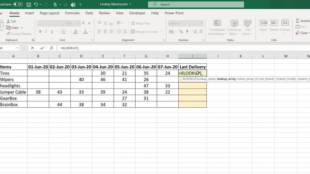The height and width of the screenshot is (174, 310).
Task: Confirm formula with the checkmark Enter icon
Action: click(42, 48)
